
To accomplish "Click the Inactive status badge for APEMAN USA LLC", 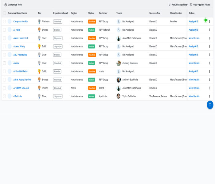I will point(92,88).
